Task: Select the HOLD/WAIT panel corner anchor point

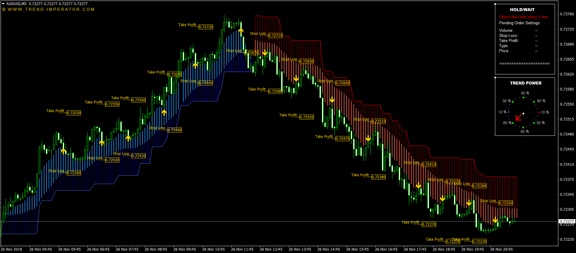Action: click(495, 4)
